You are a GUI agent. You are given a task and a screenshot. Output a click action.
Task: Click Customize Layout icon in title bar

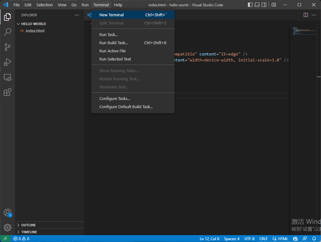tap(274, 5)
